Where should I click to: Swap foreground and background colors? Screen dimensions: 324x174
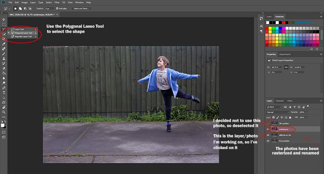coord(5,122)
